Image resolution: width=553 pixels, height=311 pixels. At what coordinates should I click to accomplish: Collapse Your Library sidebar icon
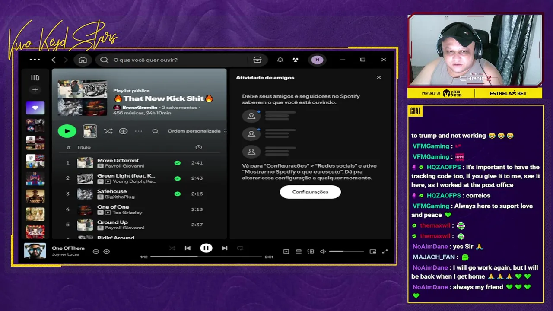(35, 78)
